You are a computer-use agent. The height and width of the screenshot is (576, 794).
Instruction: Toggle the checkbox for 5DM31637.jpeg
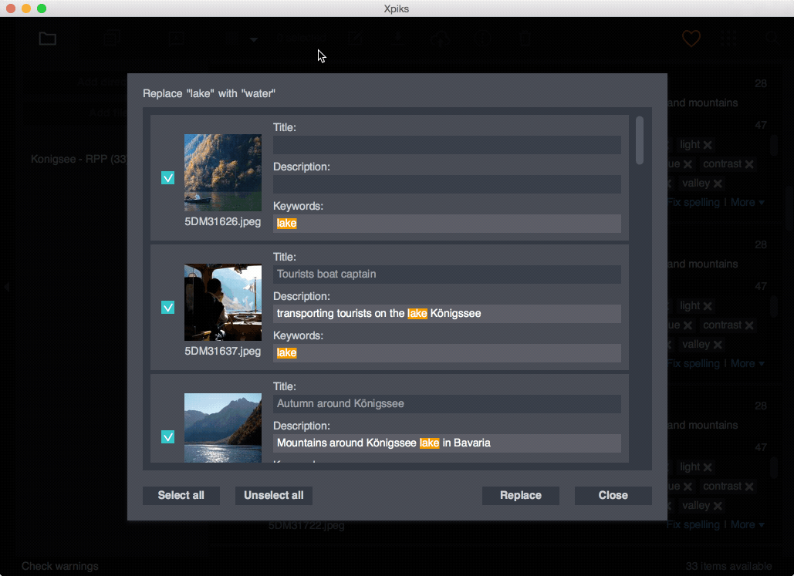point(167,308)
